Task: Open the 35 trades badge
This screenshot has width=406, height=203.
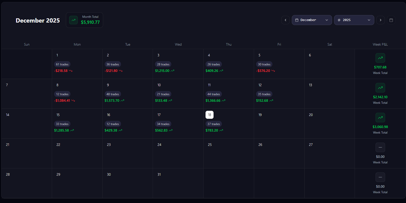Action: coord(264,94)
